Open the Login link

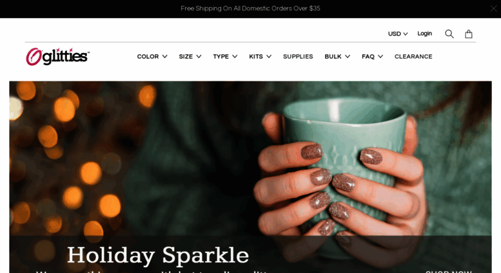(x=425, y=34)
